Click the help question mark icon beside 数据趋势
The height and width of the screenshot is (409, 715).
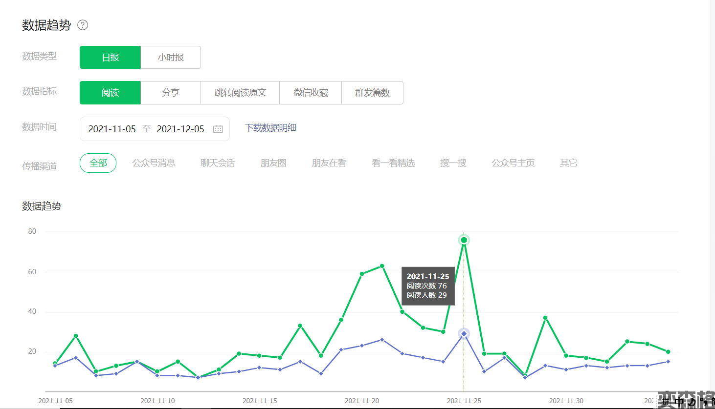pos(83,25)
